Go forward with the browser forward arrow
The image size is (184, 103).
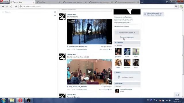tap(7, 7)
